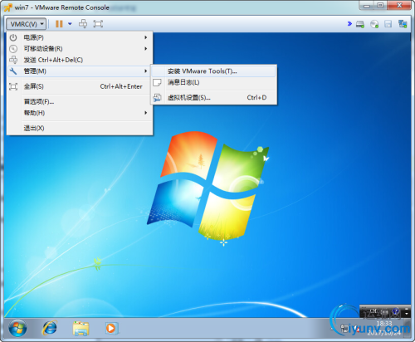Expand the 可移动设备(R) submenu arrow
This screenshot has height=342, width=415.
146,49
